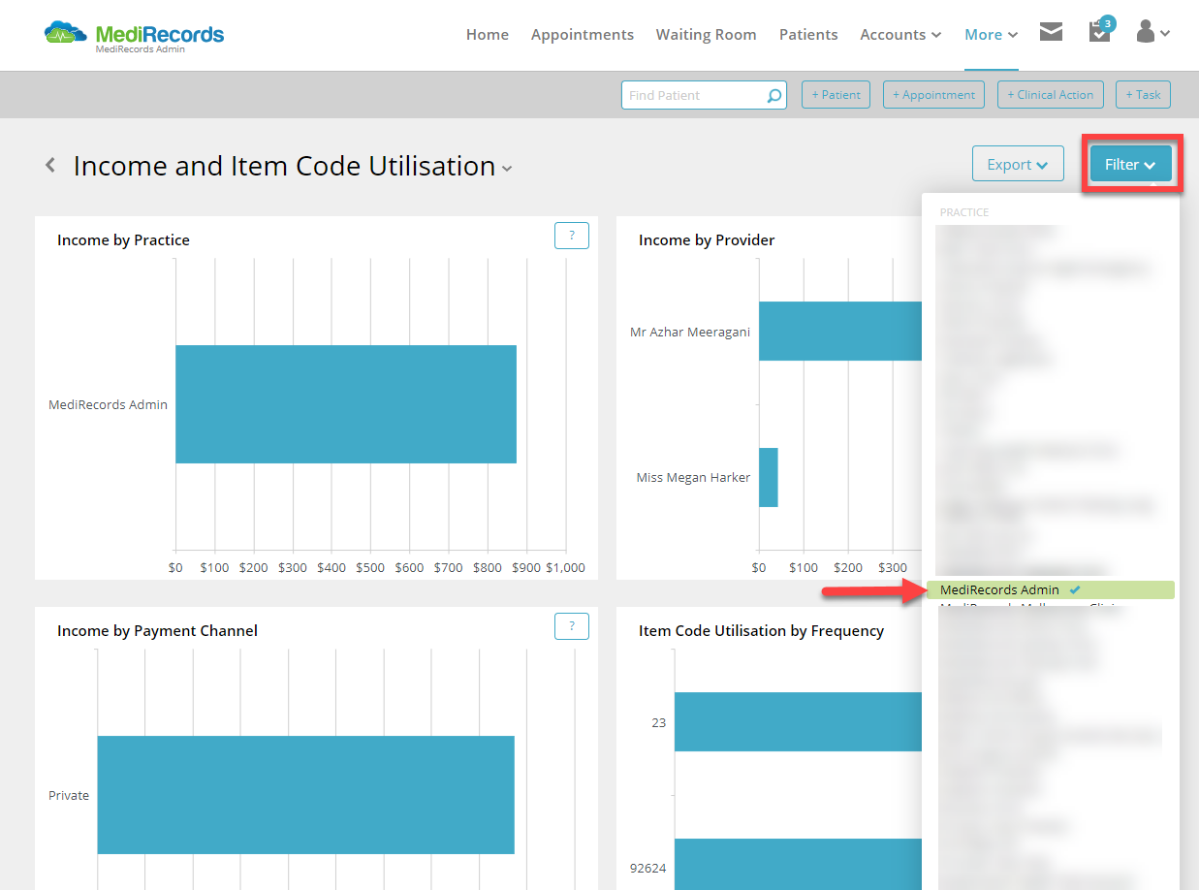Image resolution: width=1199 pixels, height=890 pixels.
Task: Navigate to Patients
Action: click(808, 34)
